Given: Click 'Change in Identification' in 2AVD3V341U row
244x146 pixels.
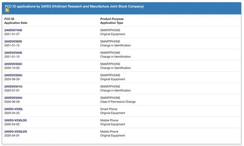Looking at the screenshot, I should tap(115, 91).
